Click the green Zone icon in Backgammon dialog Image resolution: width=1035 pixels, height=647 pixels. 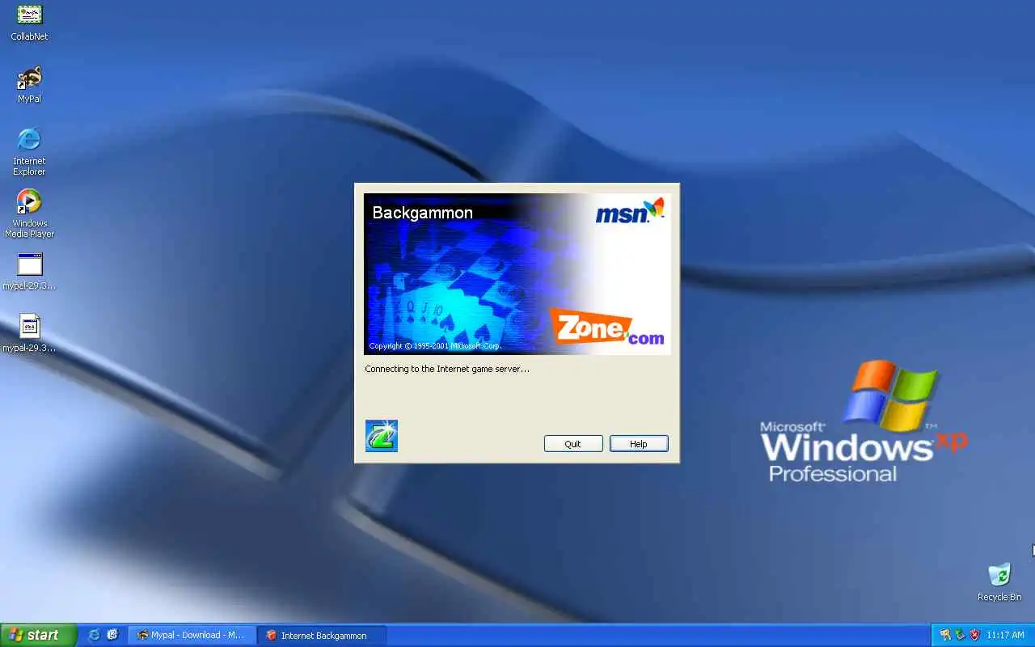click(x=382, y=436)
